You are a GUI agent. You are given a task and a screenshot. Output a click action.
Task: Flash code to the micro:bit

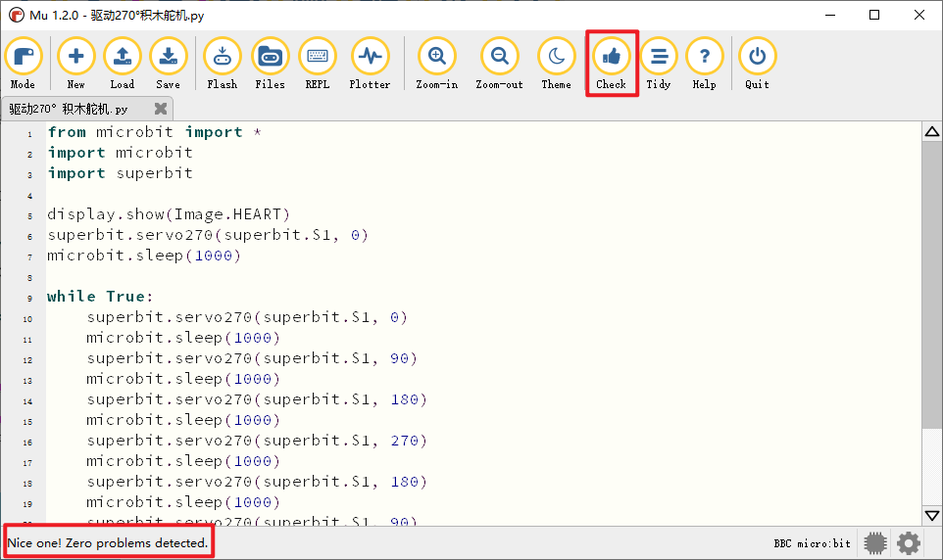[x=222, y=63]
